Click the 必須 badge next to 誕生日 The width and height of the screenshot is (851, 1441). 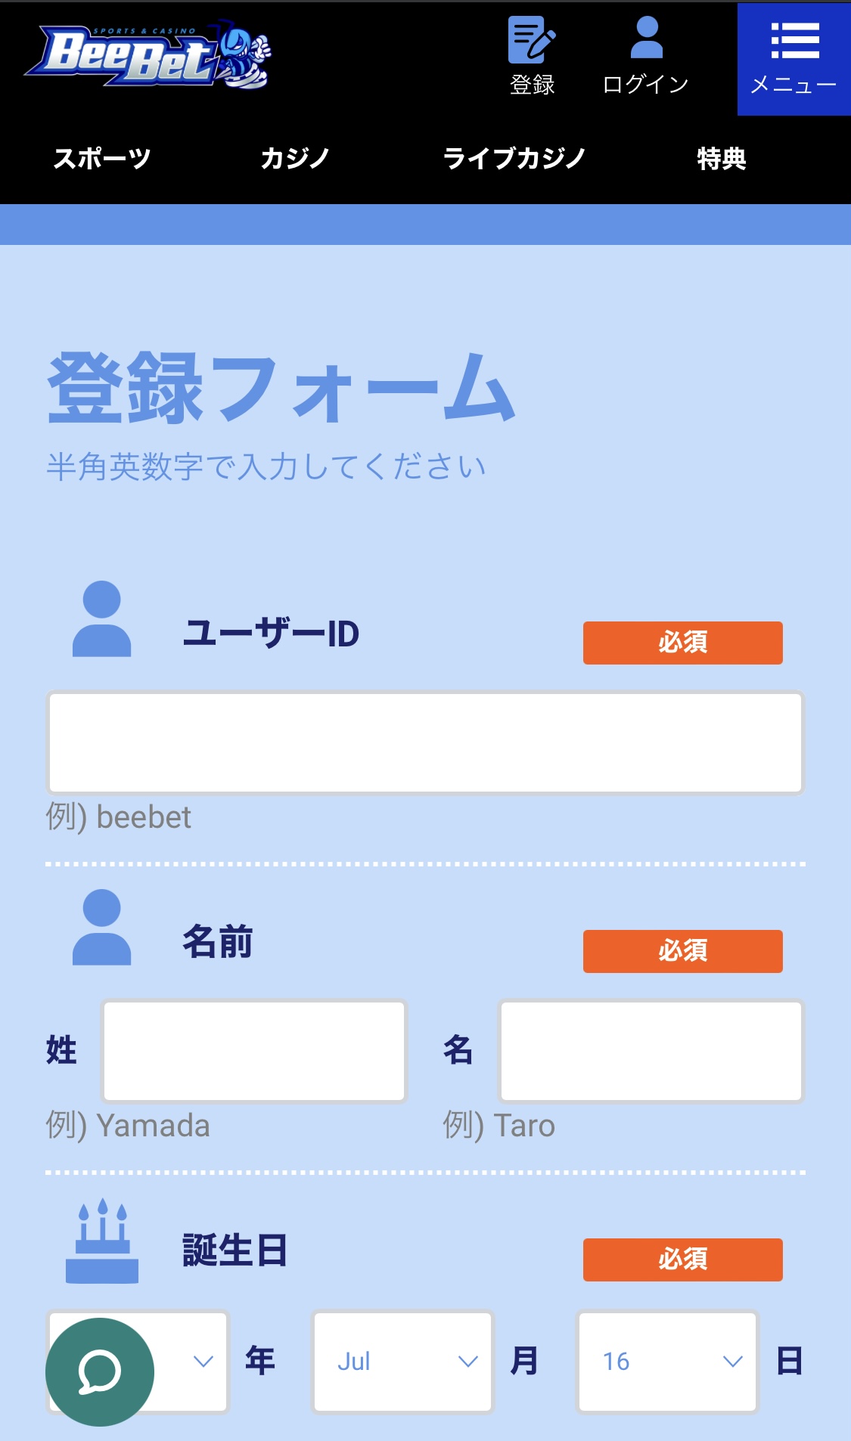click(x=682, y=1260)
